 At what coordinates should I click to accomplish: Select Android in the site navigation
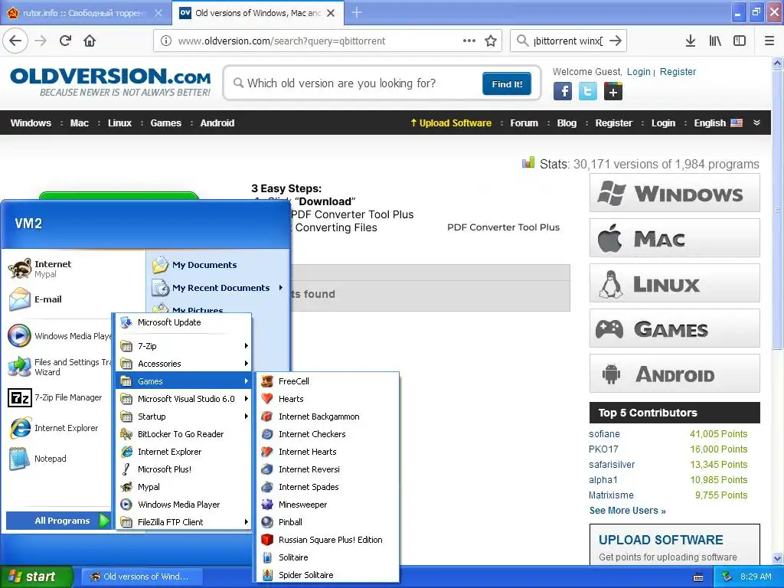pos(217,123)
